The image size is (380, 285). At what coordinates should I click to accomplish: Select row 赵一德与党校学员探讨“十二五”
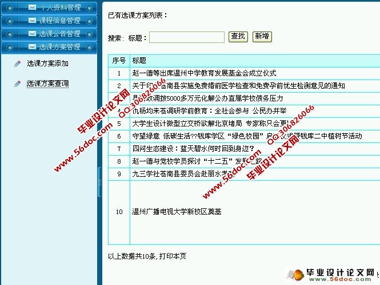pos(244,162)
